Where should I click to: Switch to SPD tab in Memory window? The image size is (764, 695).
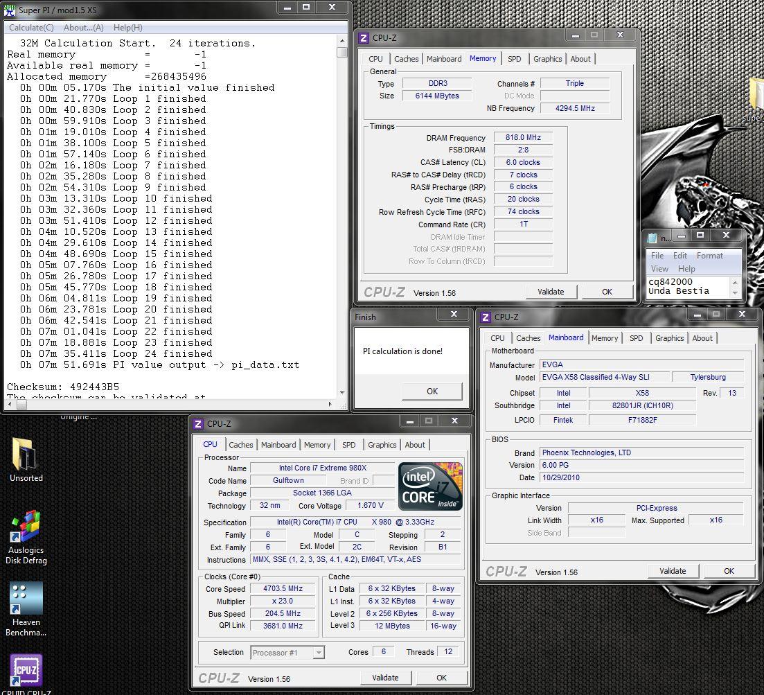[x=515, y=59]
